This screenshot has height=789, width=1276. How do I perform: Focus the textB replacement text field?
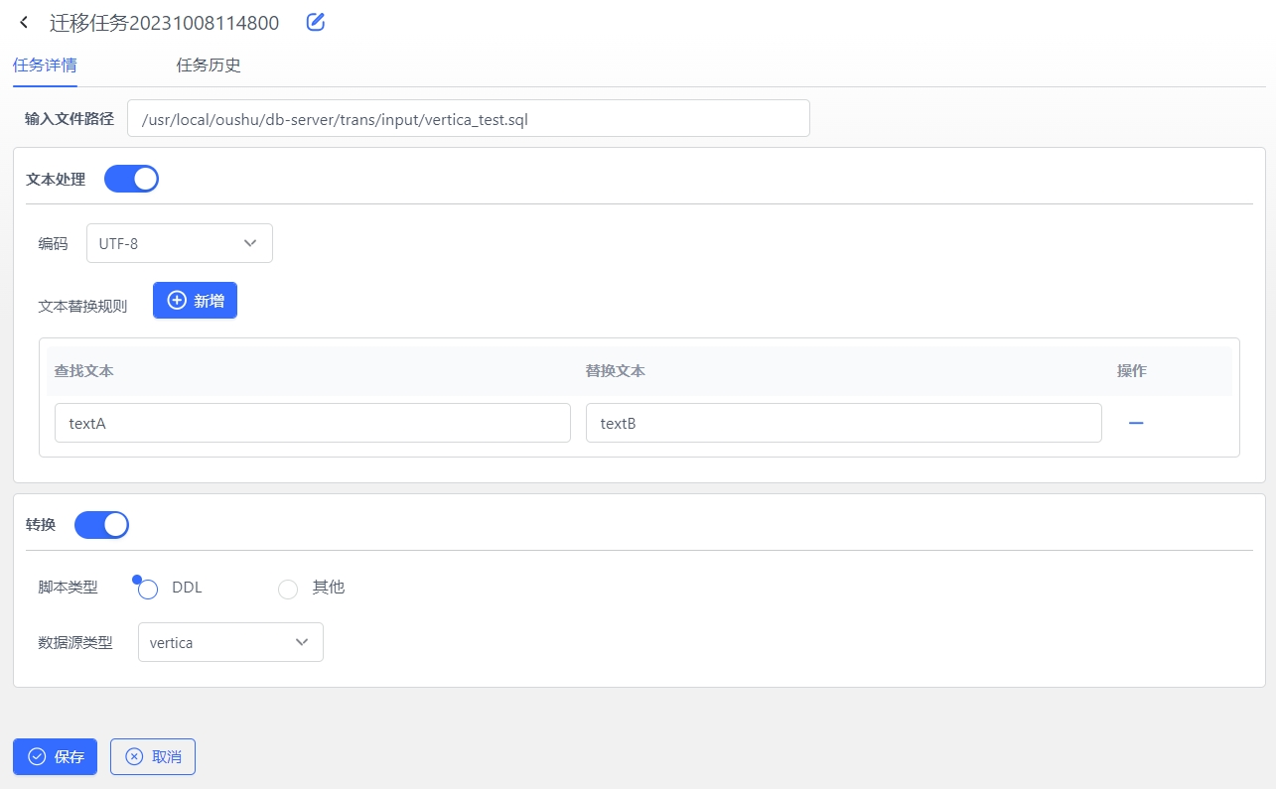click(x=844, y=423)
